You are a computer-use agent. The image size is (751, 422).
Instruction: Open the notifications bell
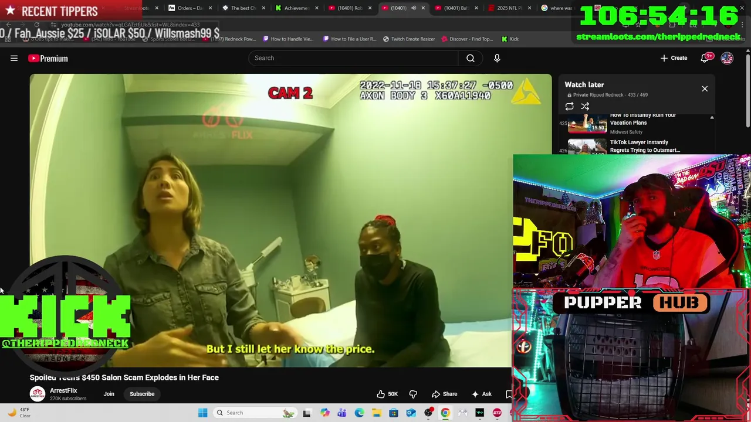(705, 58)
